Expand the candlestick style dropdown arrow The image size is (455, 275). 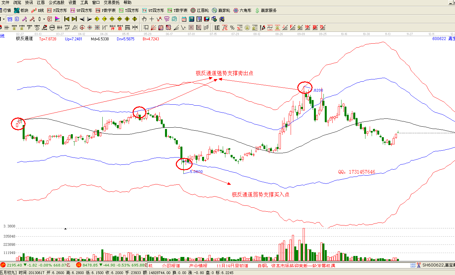[x=44, y=19]
